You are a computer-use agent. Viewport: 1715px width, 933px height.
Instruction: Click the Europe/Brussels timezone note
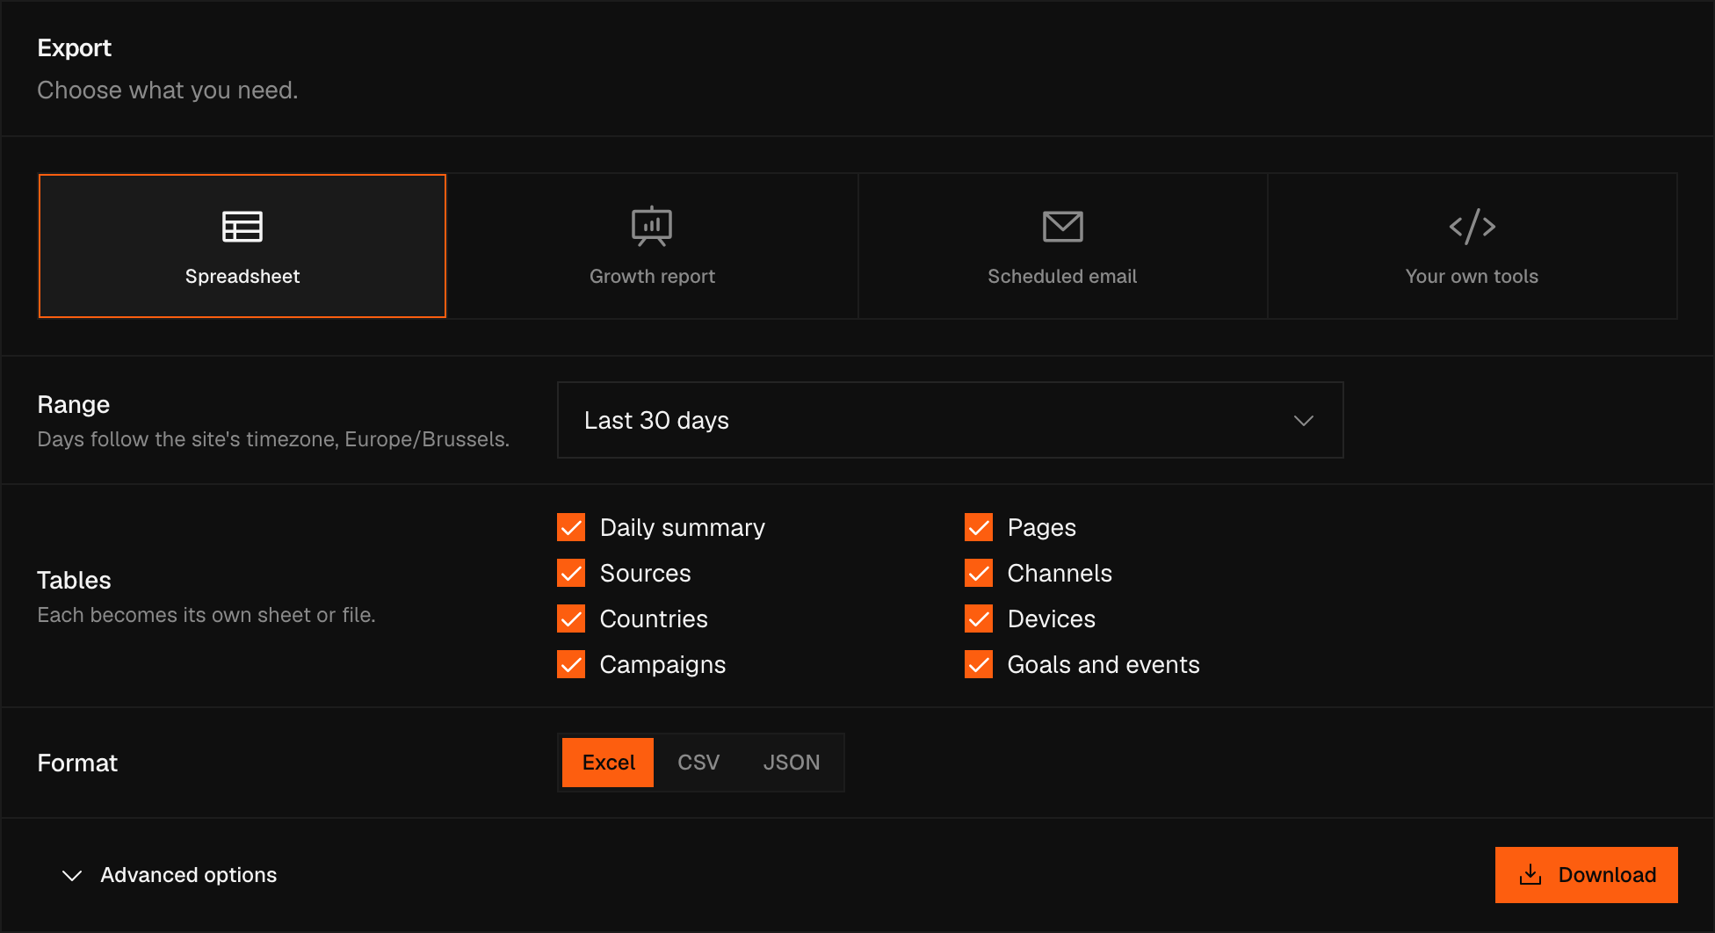273,439
